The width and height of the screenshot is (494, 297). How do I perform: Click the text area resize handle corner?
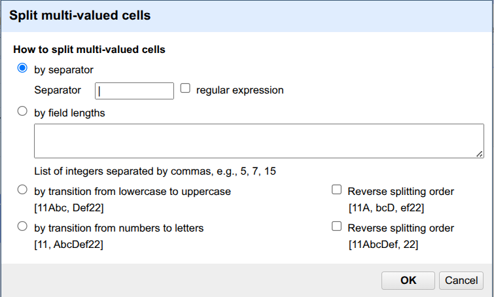(x=480, y=154)
